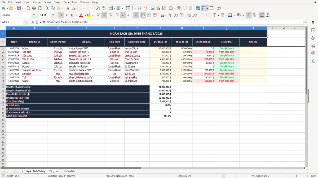This screenshot has height=178, width=318.
Task: Click Insert Comment speech bubble icon
Action: coord(185,8)
